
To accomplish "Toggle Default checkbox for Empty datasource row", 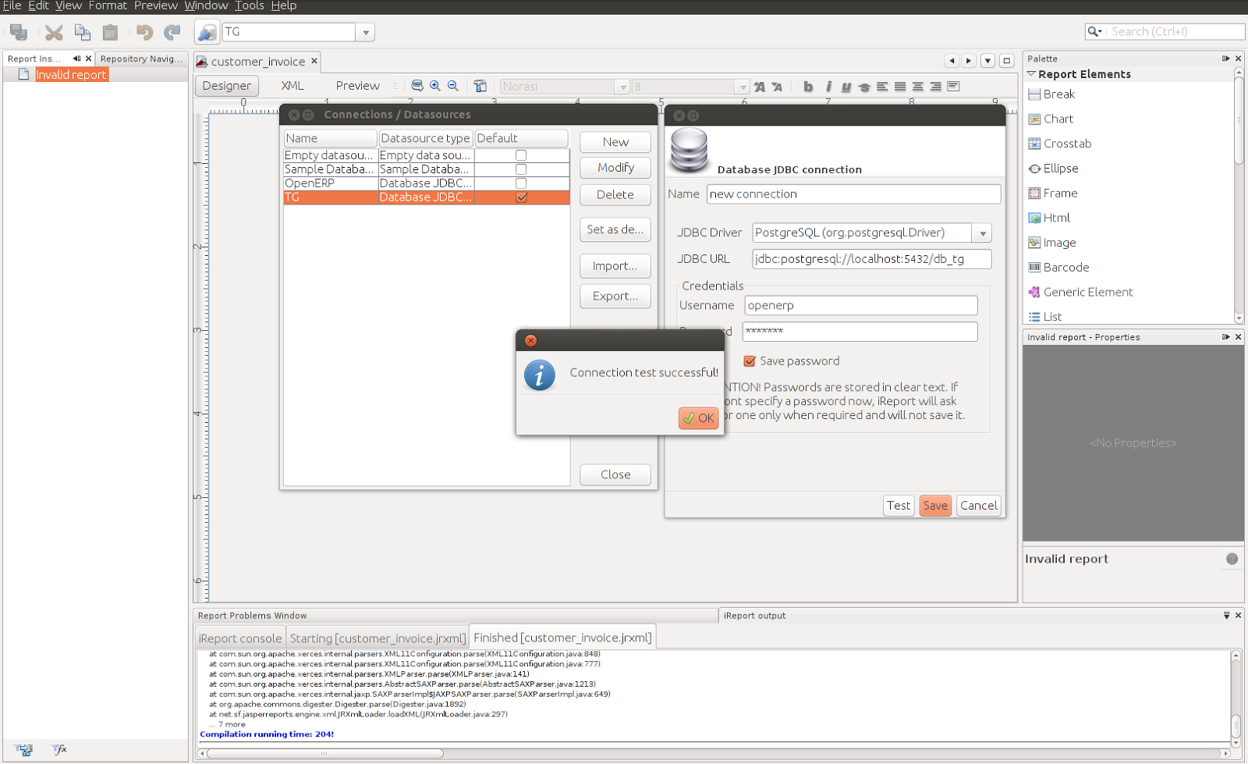I will (521, 155).
